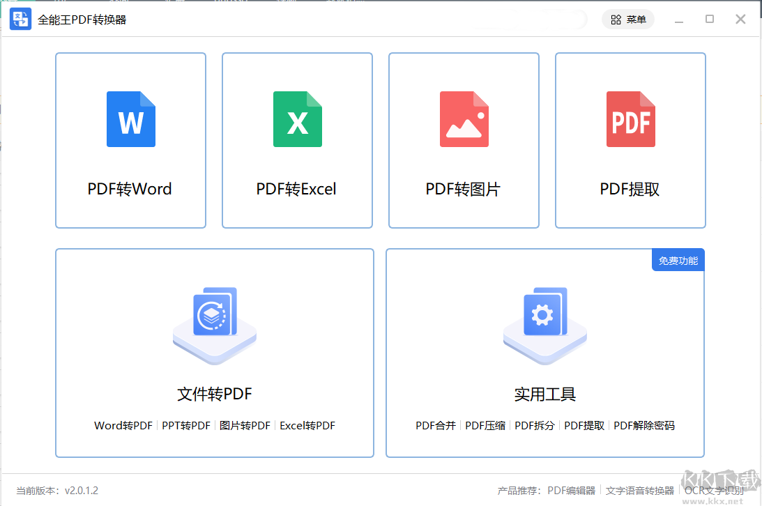Select the PDF合并 utility
This screenshot has height=506, width=762.
tap(436, 425)
